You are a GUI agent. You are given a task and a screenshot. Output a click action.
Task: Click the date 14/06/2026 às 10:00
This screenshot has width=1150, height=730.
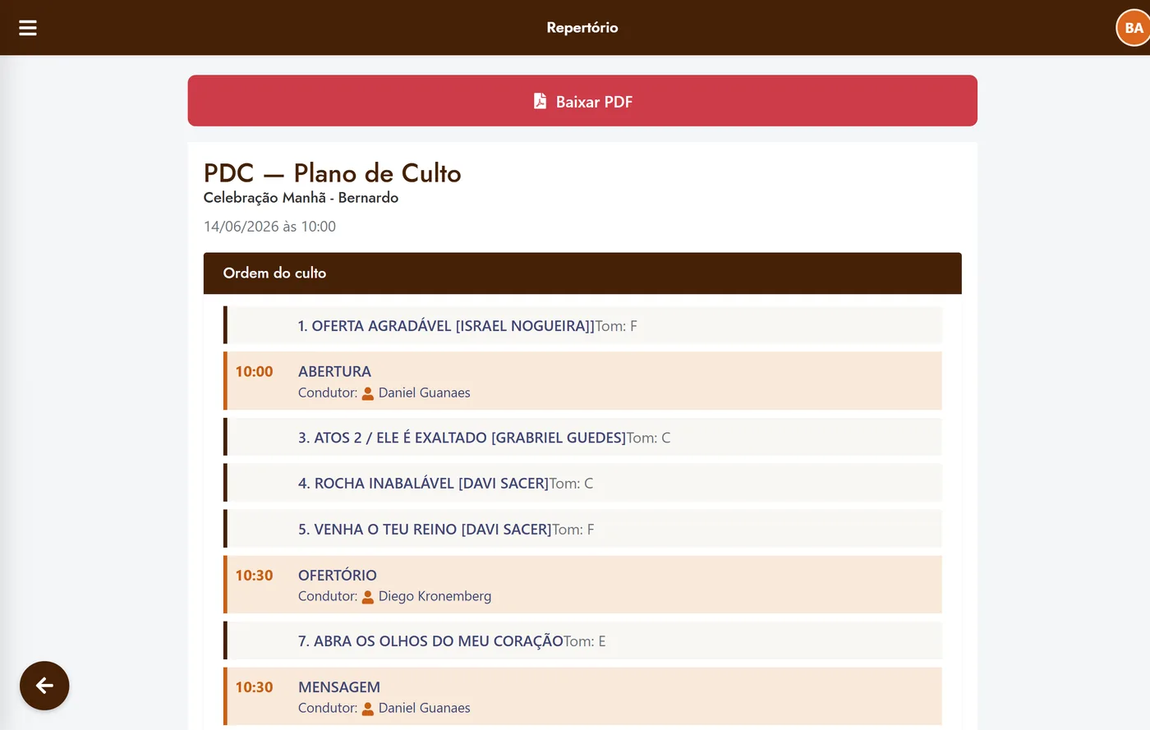(x=269, y=227)
